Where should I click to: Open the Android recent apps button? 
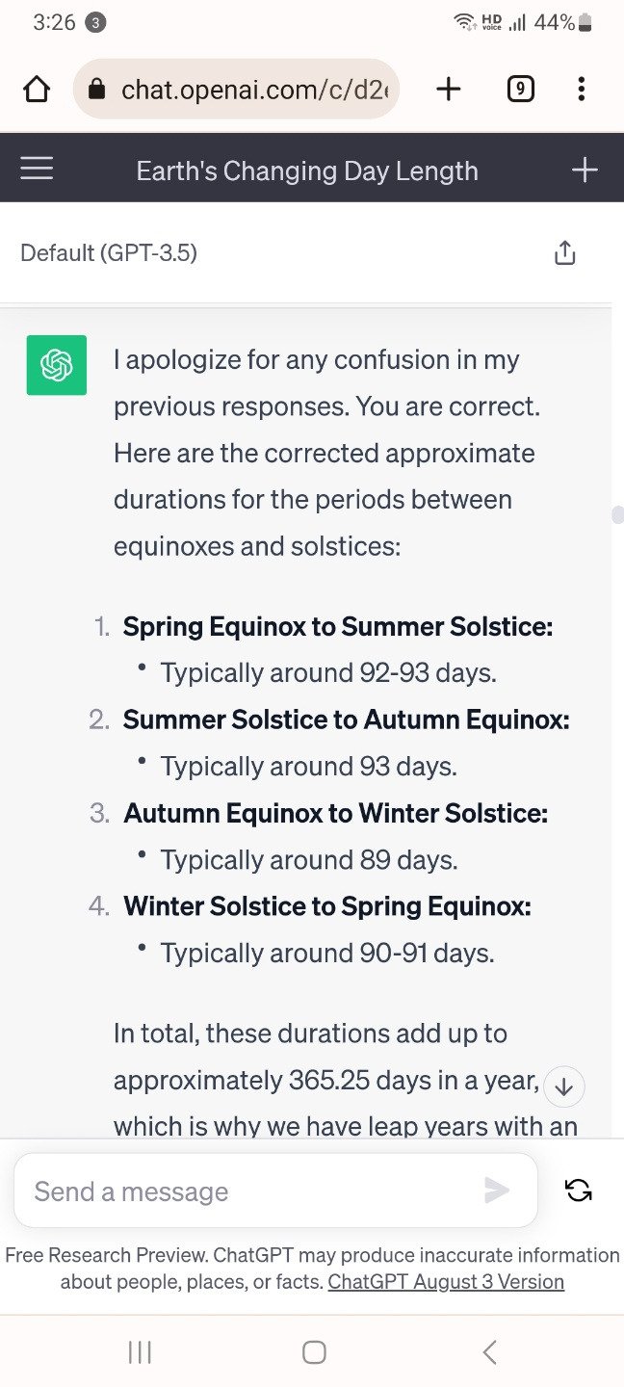click(x=140, y=1352)
